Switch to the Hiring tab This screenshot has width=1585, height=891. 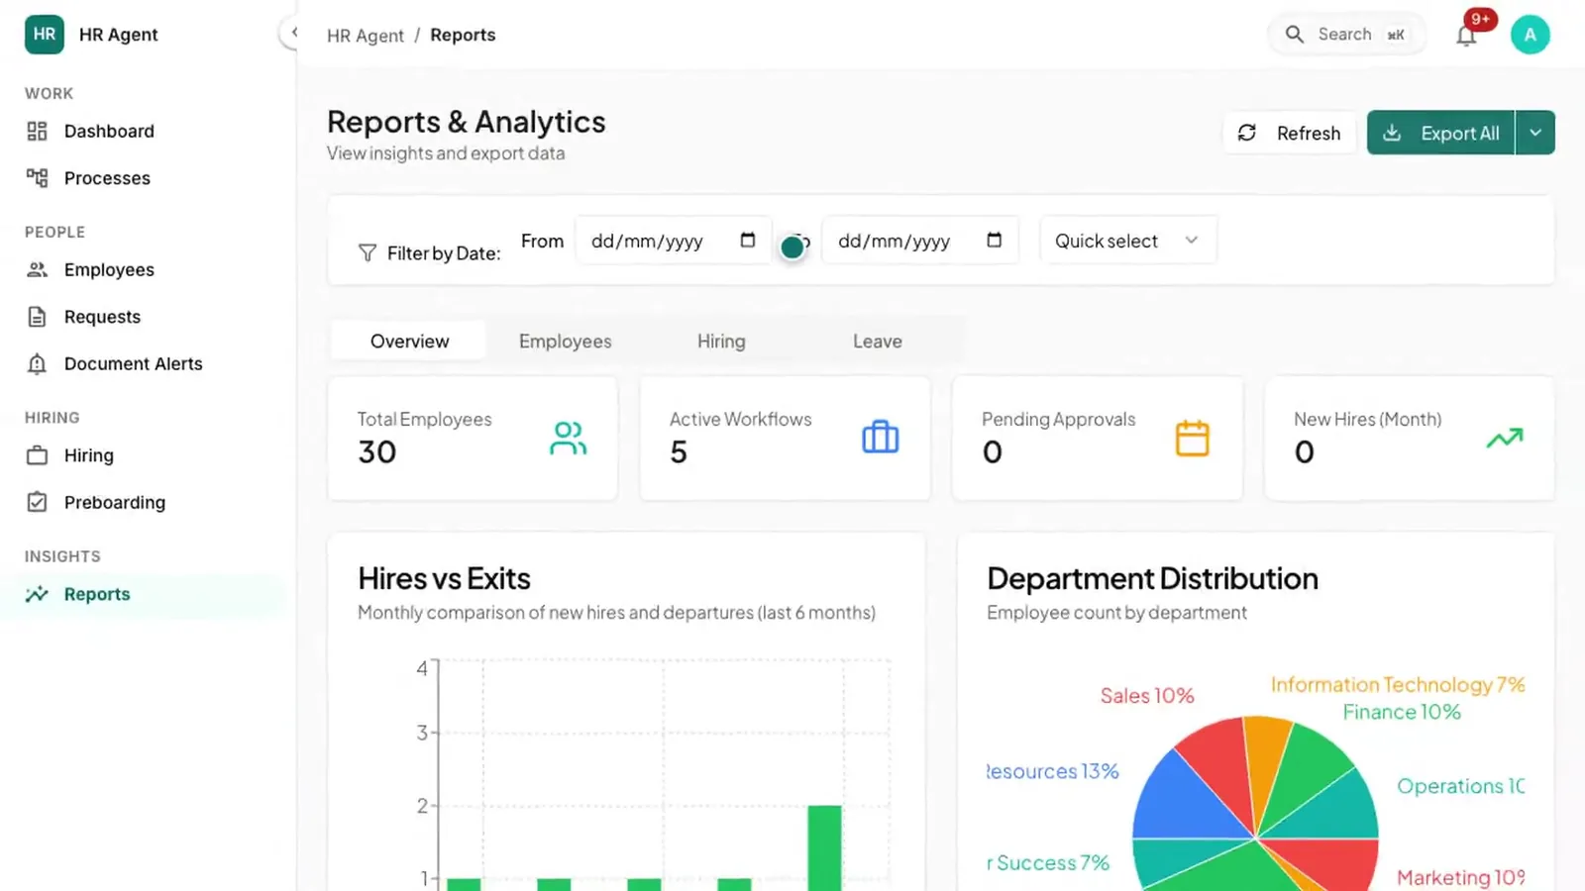721,342
